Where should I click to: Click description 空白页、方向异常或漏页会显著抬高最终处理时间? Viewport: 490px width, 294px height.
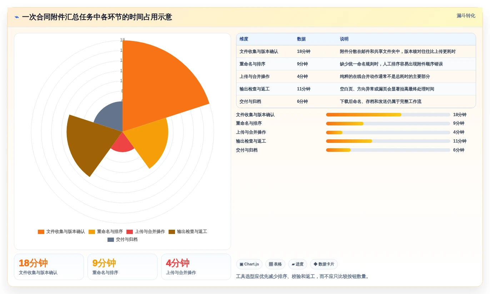click(x=387, y=89)
